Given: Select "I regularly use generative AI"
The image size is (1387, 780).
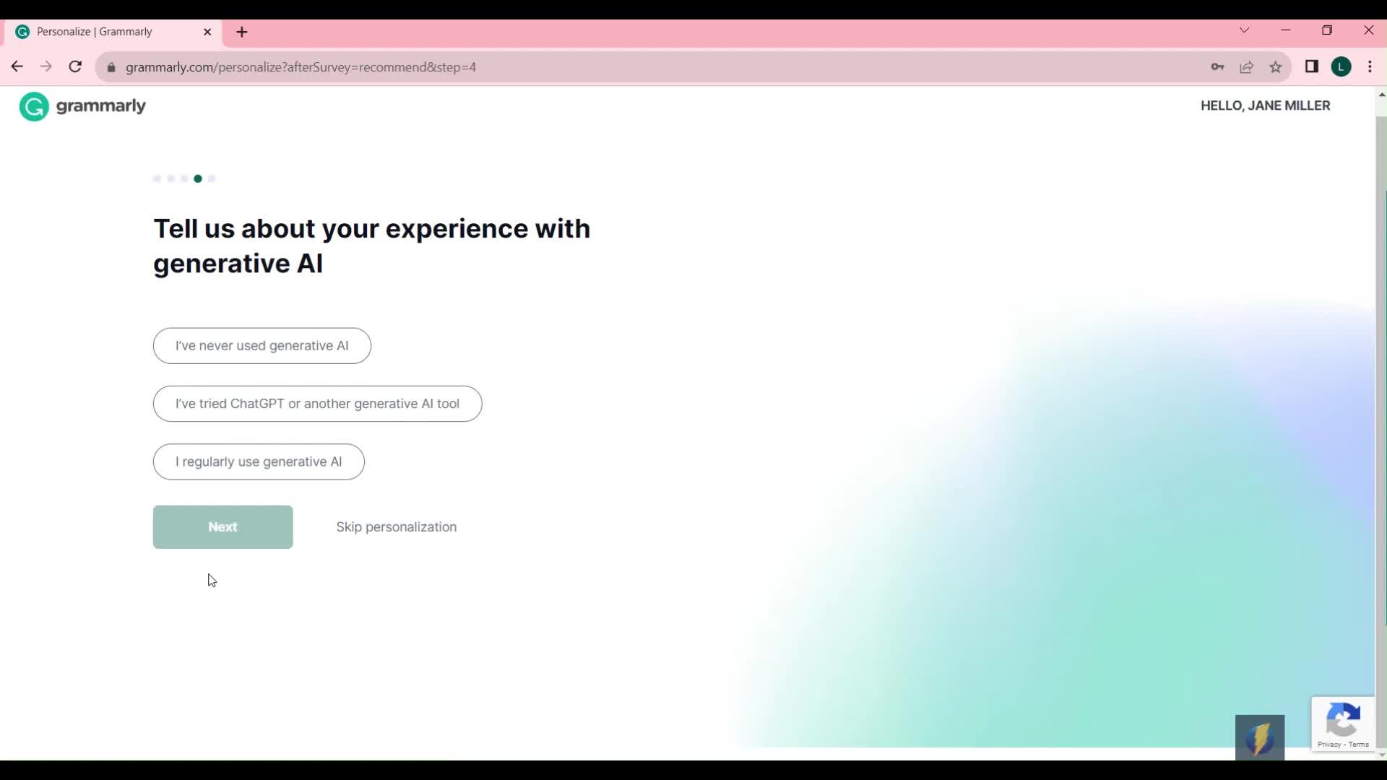Looking at the screenshot, I should click(259, 461).
